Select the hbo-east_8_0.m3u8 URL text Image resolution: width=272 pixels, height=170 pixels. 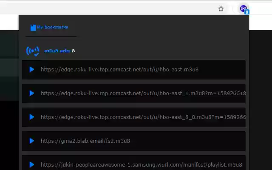(x=143, y=117)
